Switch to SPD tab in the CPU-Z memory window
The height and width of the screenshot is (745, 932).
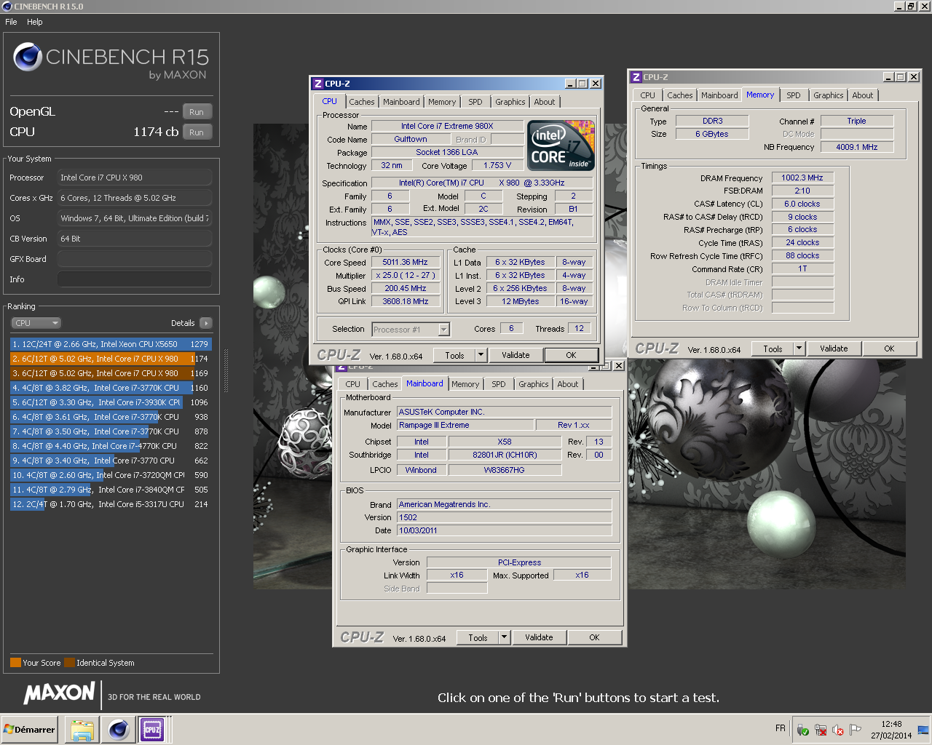click(x=794, y=95)
